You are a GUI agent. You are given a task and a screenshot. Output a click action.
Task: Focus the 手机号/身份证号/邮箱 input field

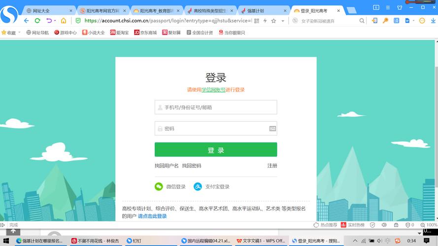216,107
